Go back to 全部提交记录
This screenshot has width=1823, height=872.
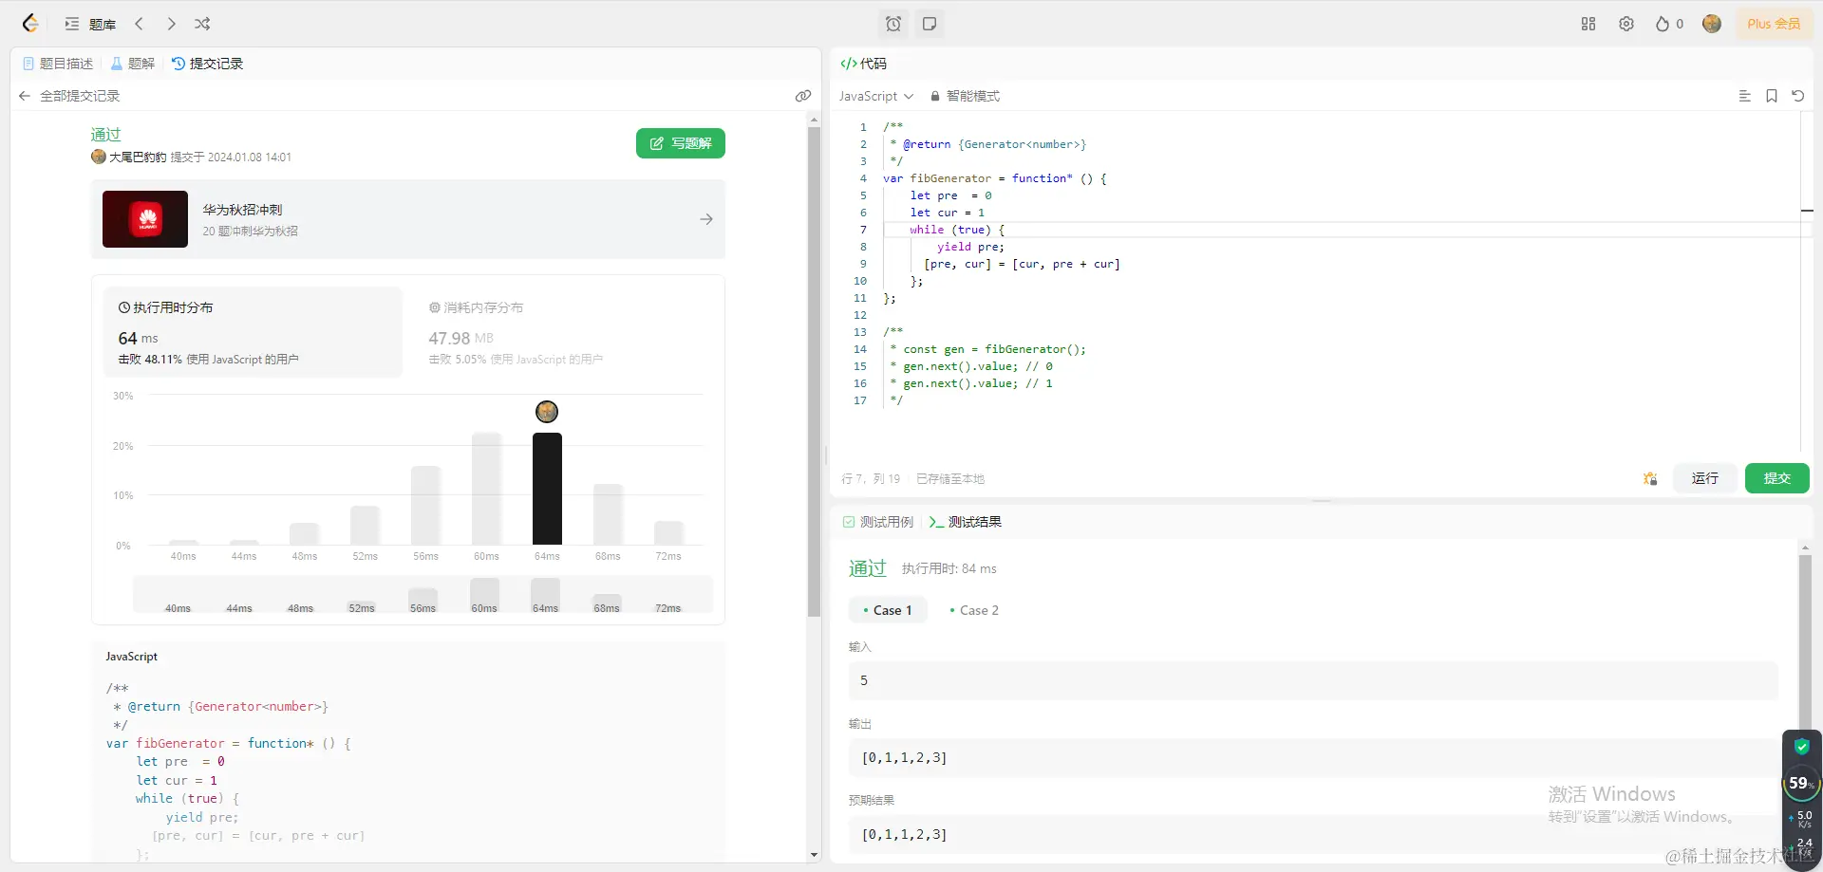pos(69,96)
